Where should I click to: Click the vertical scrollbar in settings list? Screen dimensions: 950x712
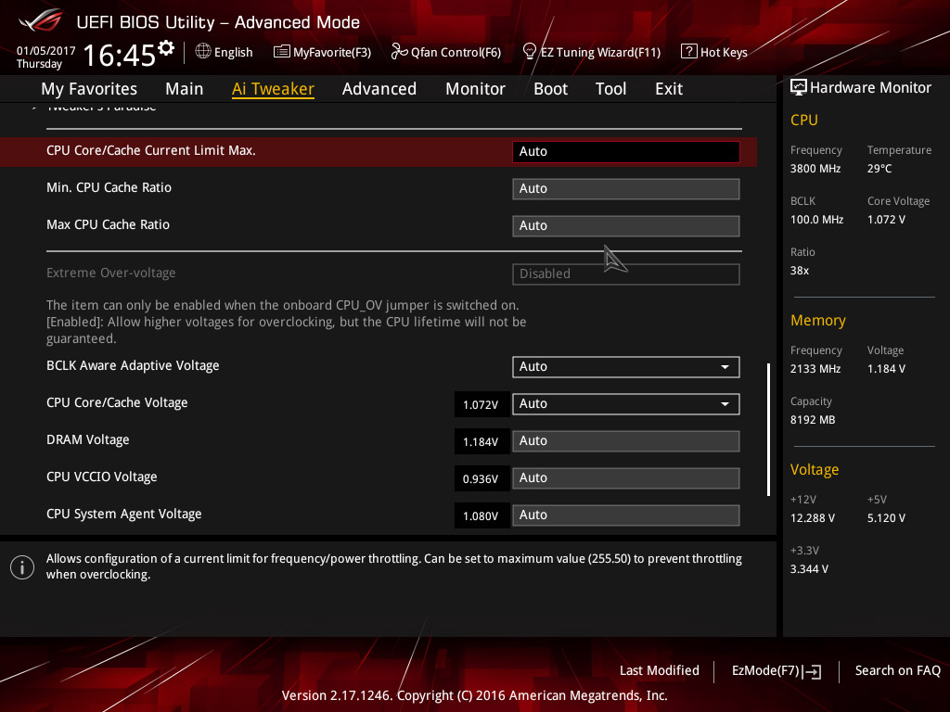point(768,428)
